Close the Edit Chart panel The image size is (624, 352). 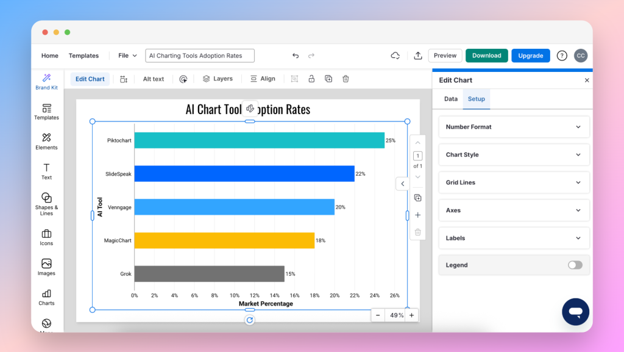tap(587, 80)
